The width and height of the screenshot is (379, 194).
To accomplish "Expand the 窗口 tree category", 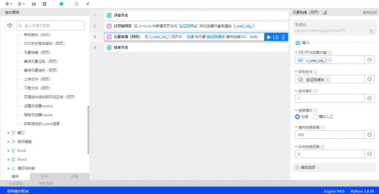I will point(8,133).
